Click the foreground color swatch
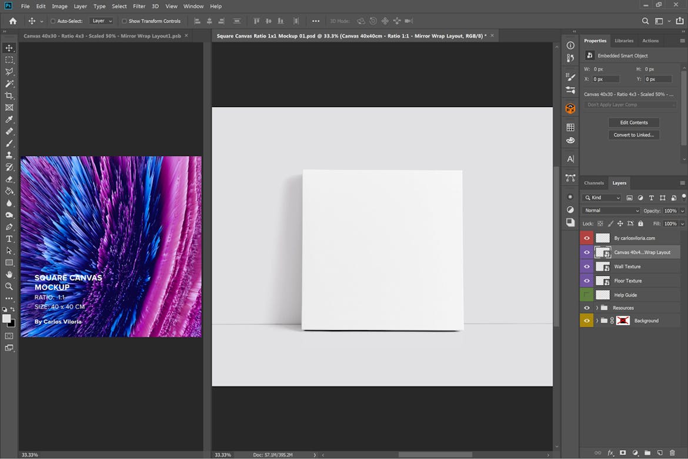The width and height of the screenshot is (688, 459). point(6,319)
